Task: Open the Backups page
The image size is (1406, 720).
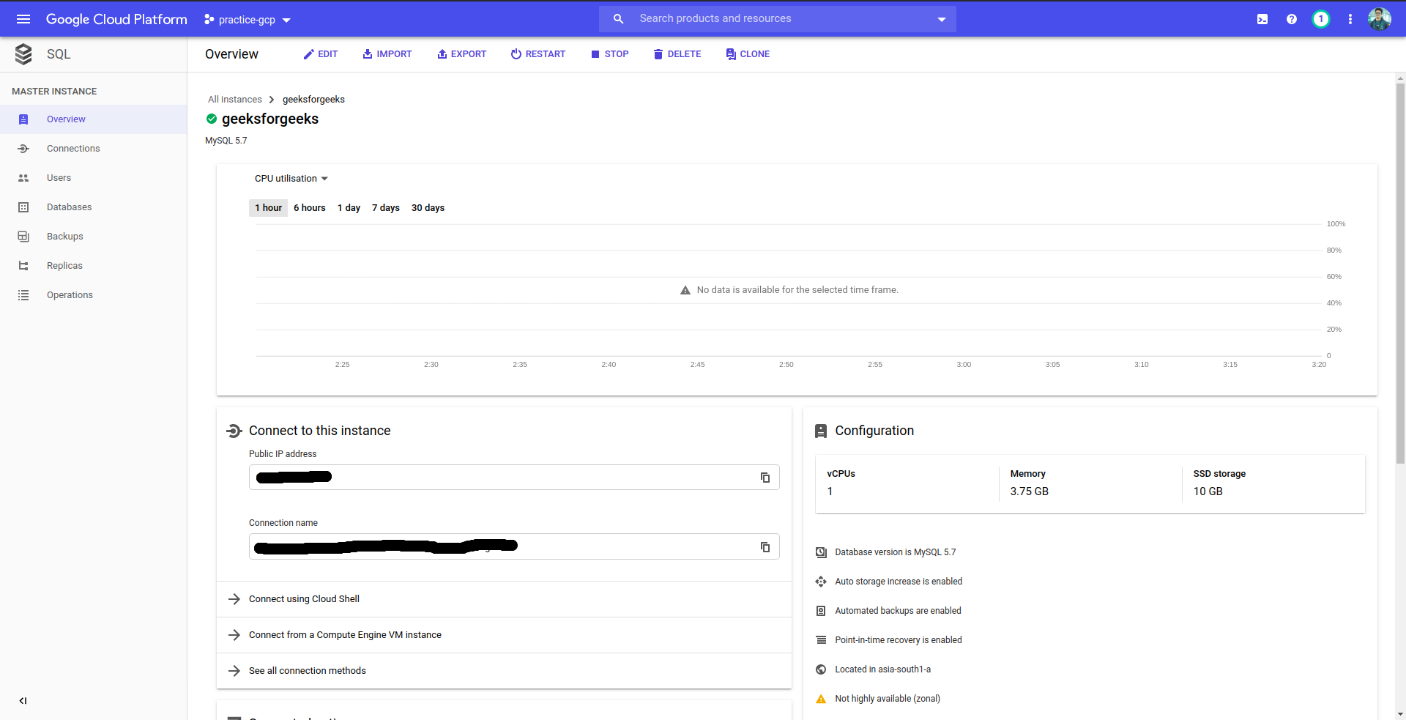Action: 94,237
